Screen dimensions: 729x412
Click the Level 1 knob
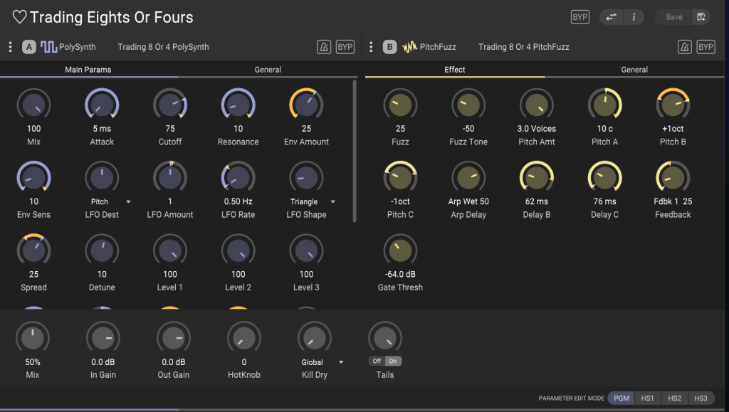tap(170, 250)
